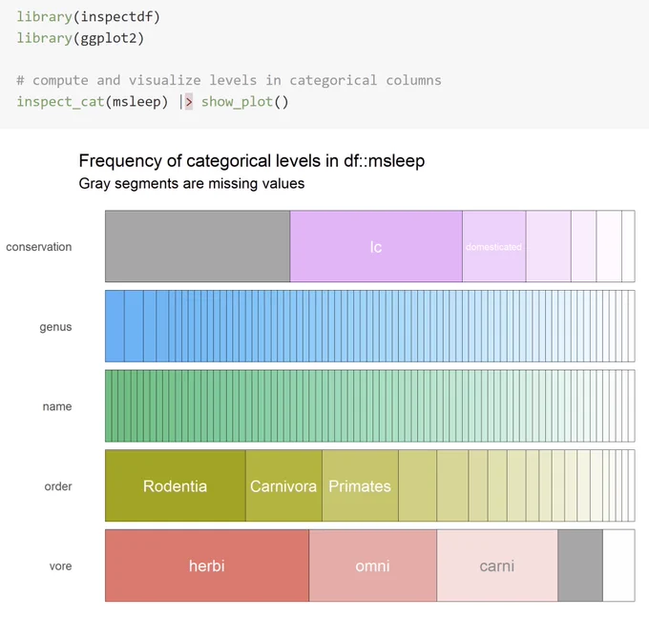Click the 'show_plot()' function call in code

[x=244, y=102]
